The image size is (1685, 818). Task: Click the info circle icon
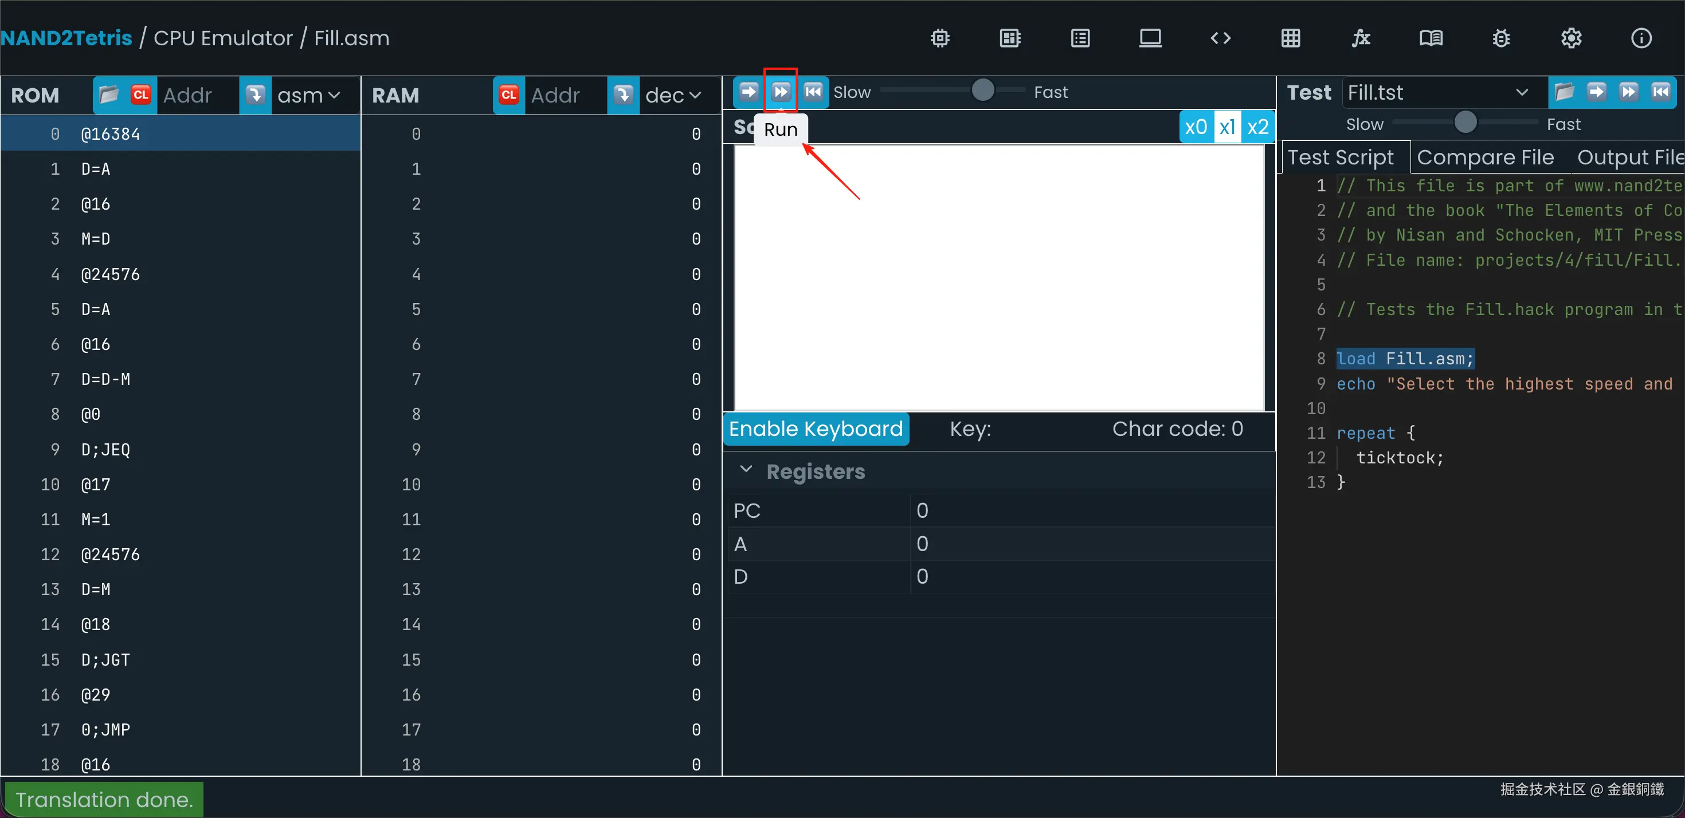coord(1641,38)
